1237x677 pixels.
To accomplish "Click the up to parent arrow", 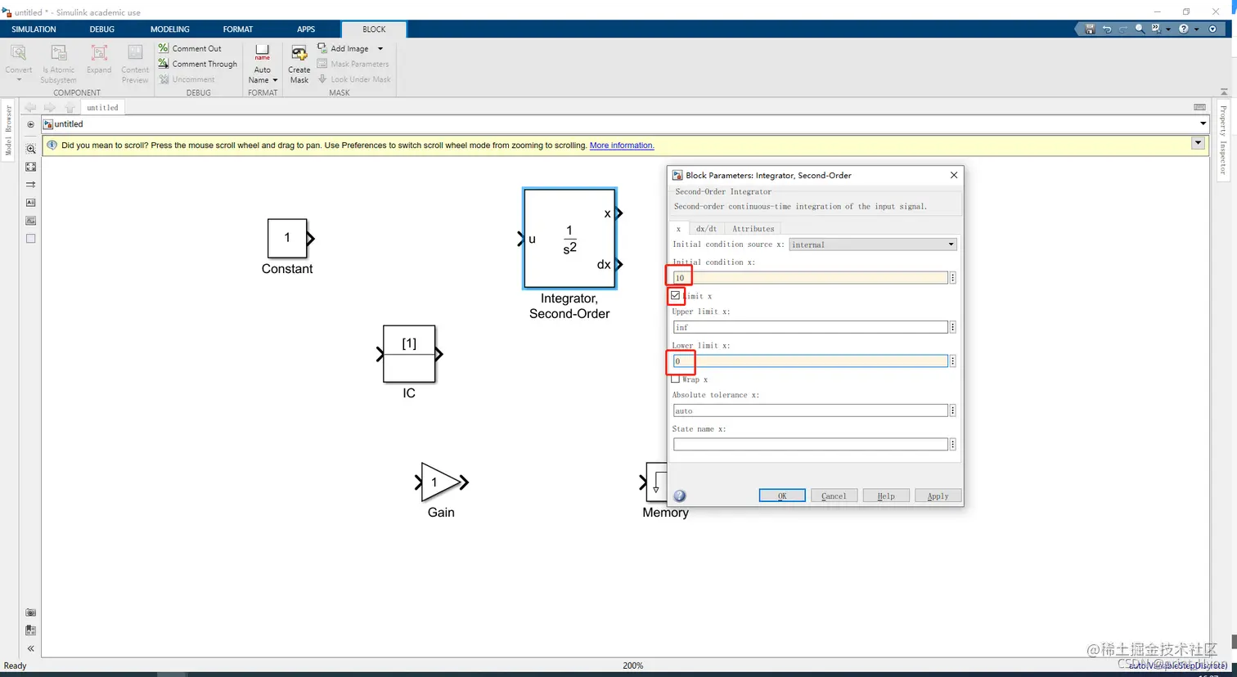I will pyautogui.click(x=70, y=107).
